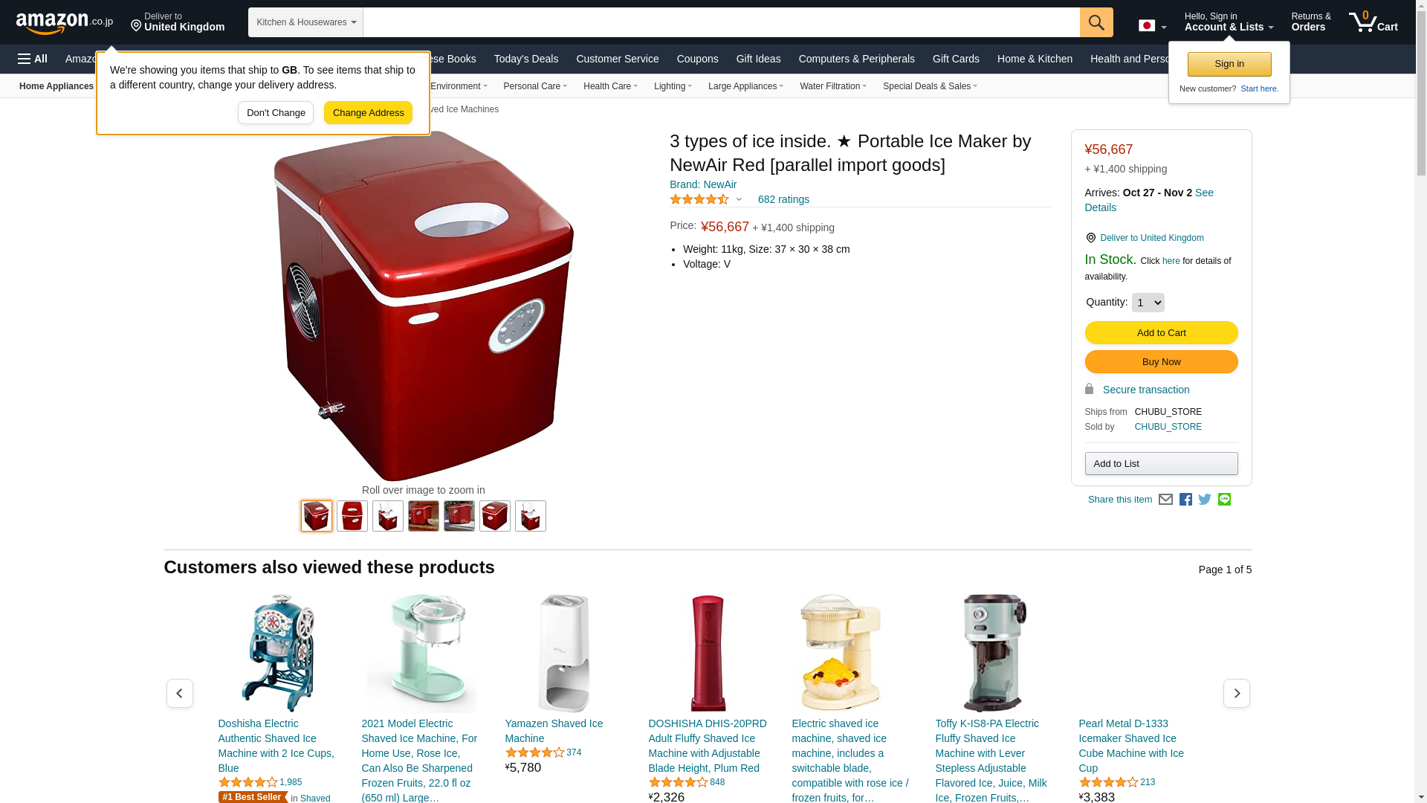This screenshot has height=803, width=1427.
Task: Open the Quantity dropdown
Action: pos(1148,303)
